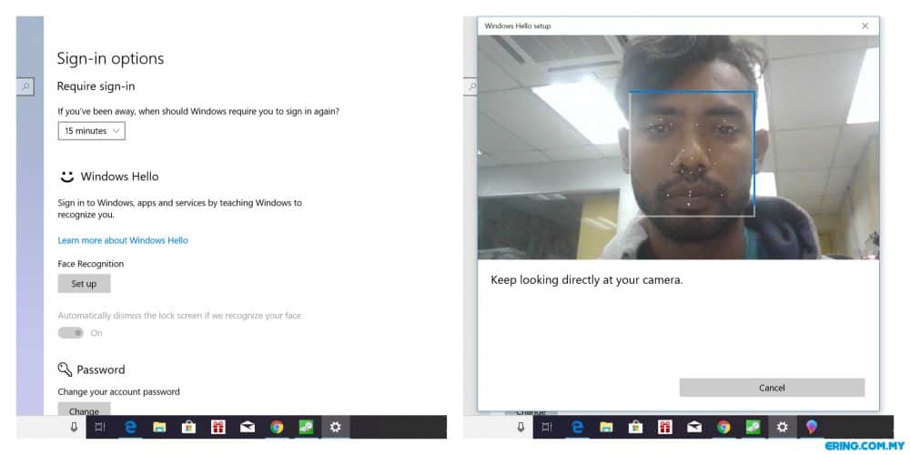Viewport: 910px width, 455px height.
Task: Click the Windows Hello smiley face icon
Action: [67, 177]
